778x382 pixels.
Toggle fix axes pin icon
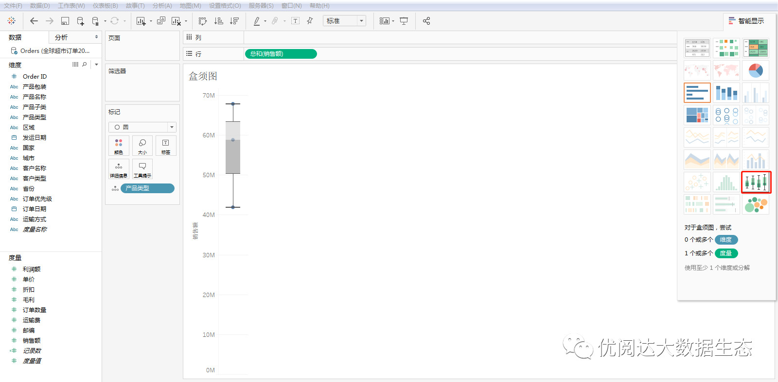click(310, 21)
